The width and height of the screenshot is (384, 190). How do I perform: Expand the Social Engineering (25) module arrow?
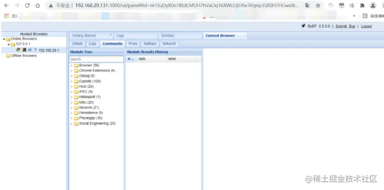72,124
